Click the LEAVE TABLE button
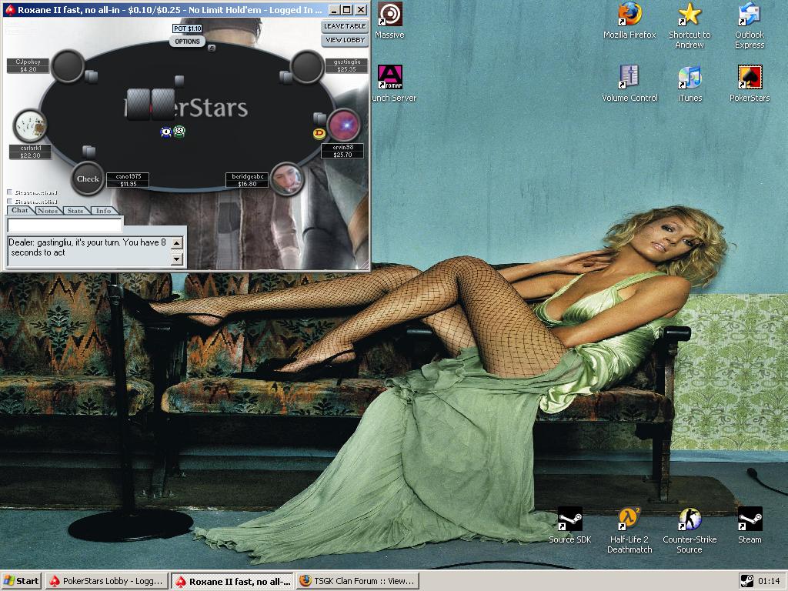 coord(344,26)
